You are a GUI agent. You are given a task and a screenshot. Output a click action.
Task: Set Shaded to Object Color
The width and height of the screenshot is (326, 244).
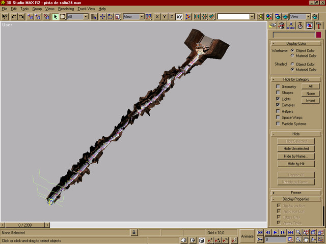(x=292, y=64)
